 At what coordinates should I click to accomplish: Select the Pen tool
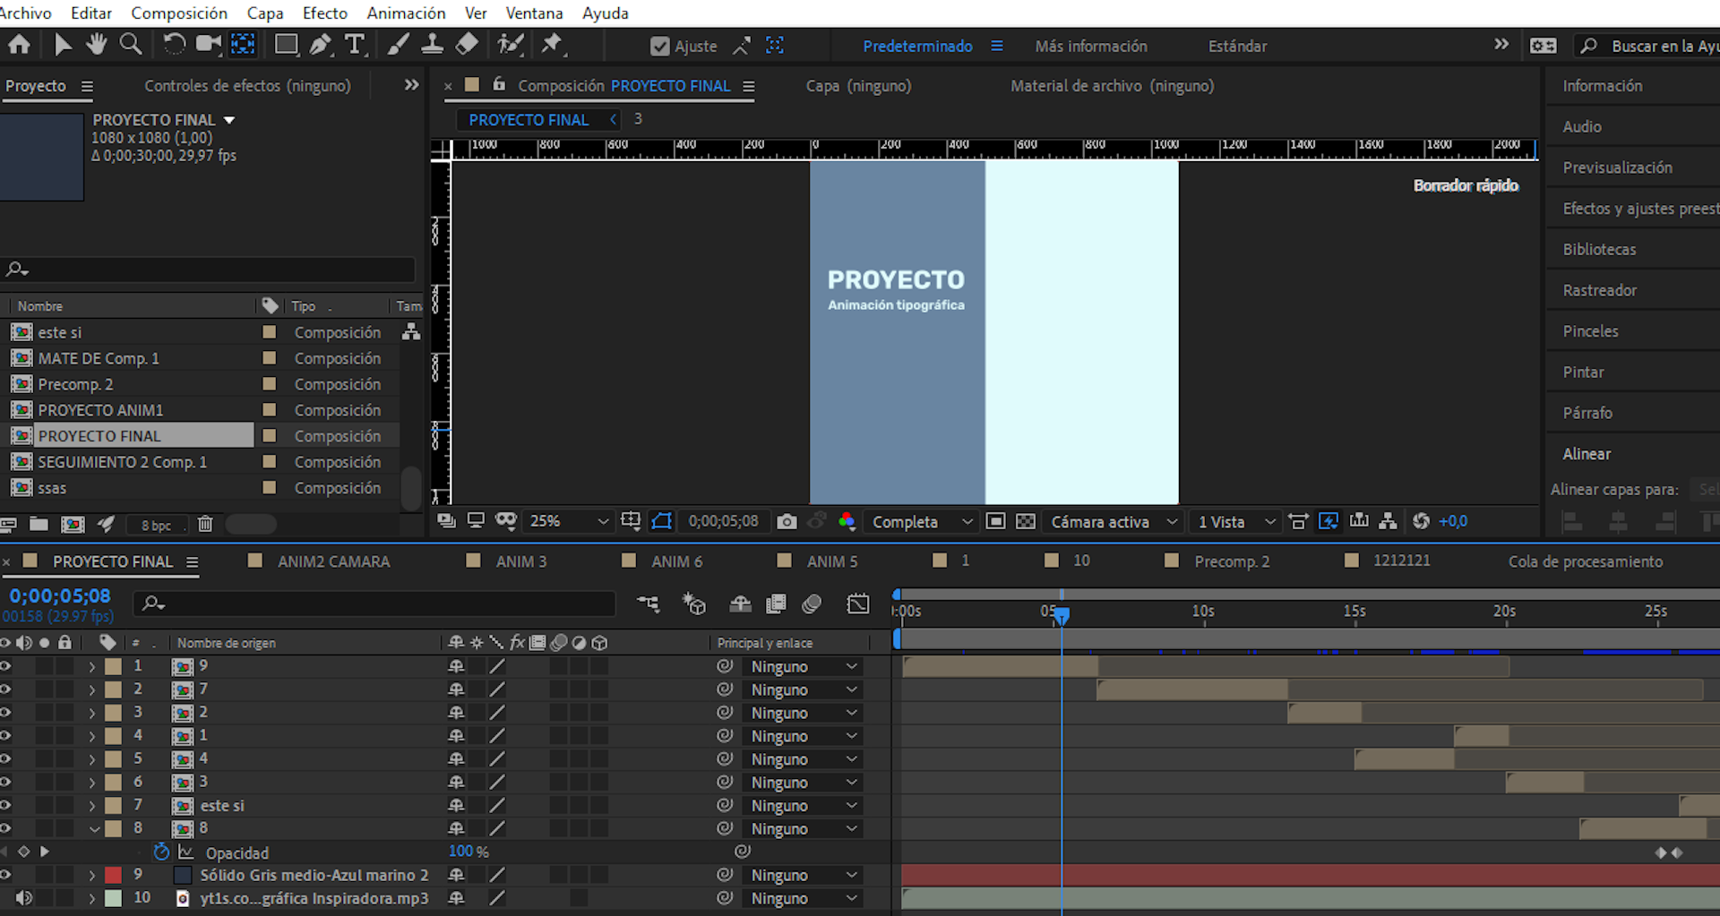320,45
